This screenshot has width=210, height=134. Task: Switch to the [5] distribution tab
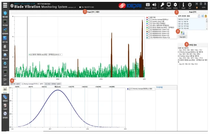(x=53, y=84)
